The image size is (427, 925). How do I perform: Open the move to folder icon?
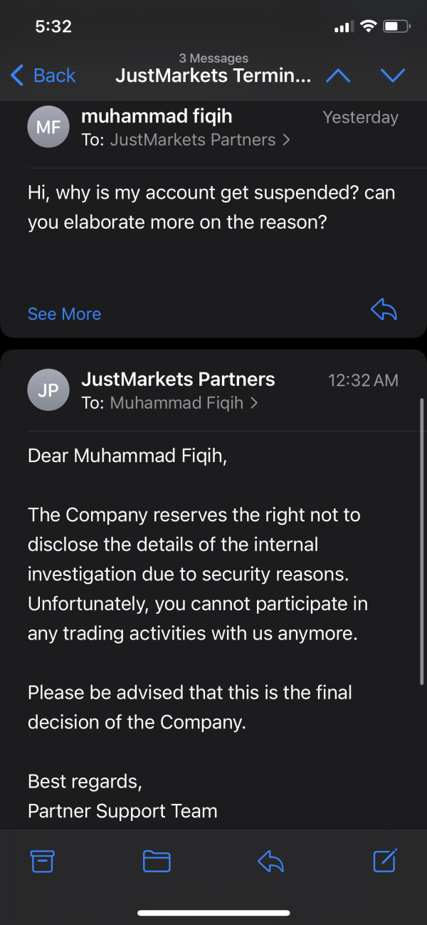[157, 862]
